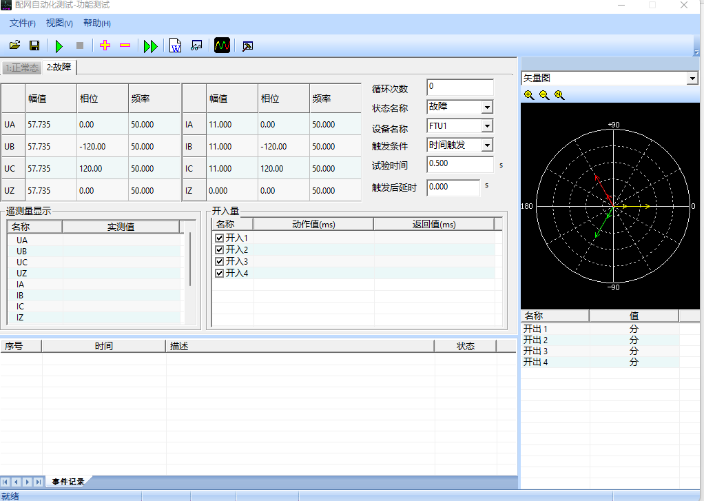Uncheck the 开入1 checkbox
This screenshot has height=501, width=704.
[220, 238]
